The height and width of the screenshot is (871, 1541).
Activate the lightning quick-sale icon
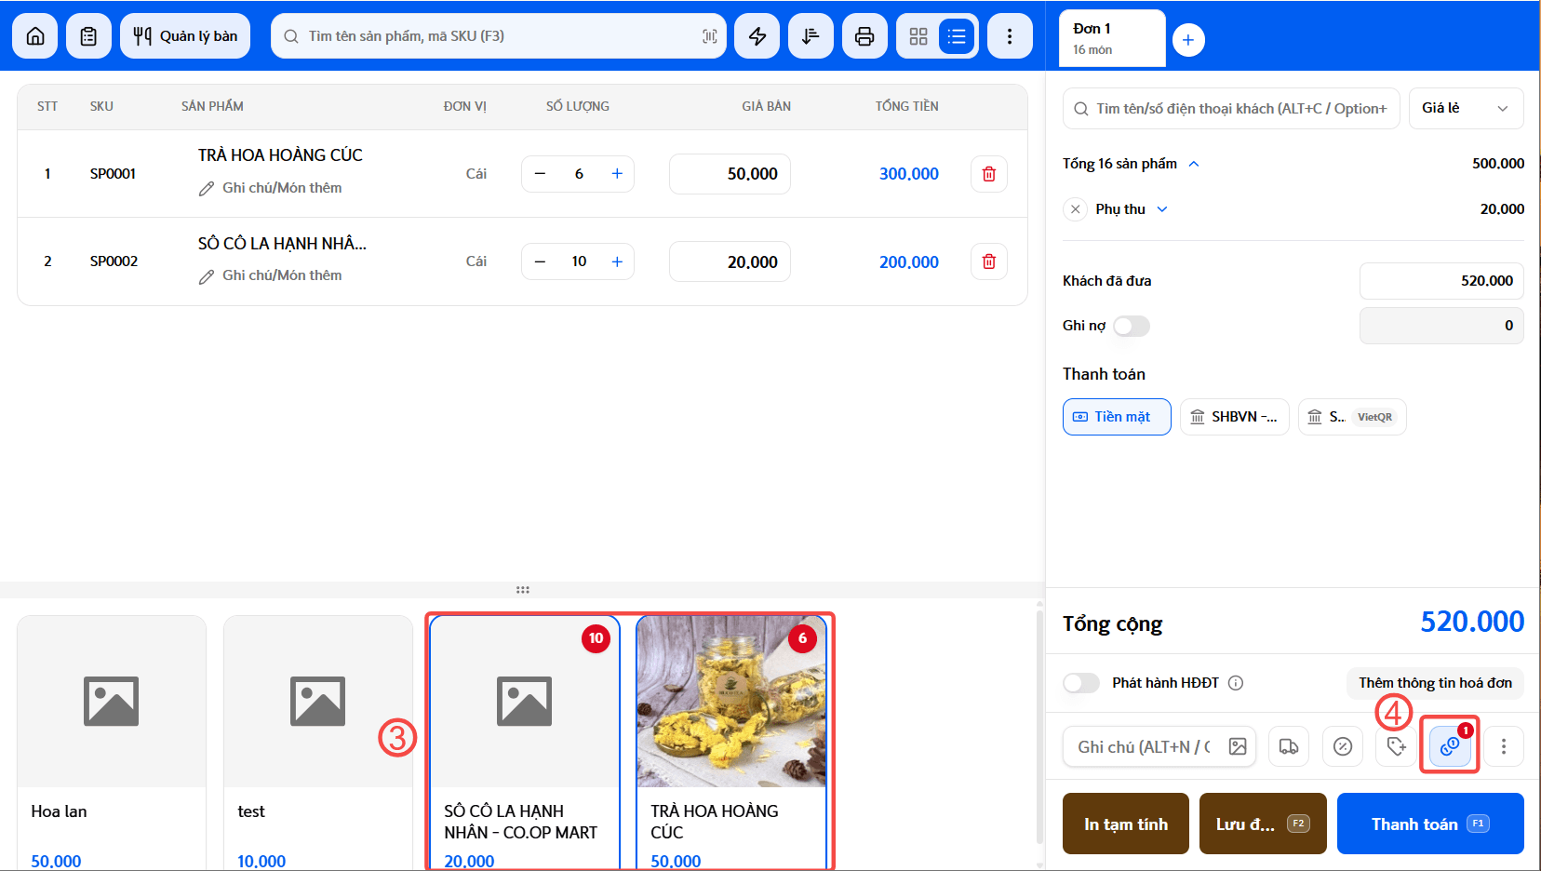point(757,36)
